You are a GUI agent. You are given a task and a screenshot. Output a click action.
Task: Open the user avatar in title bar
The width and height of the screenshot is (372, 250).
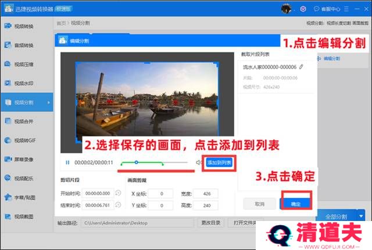(286, 9)
